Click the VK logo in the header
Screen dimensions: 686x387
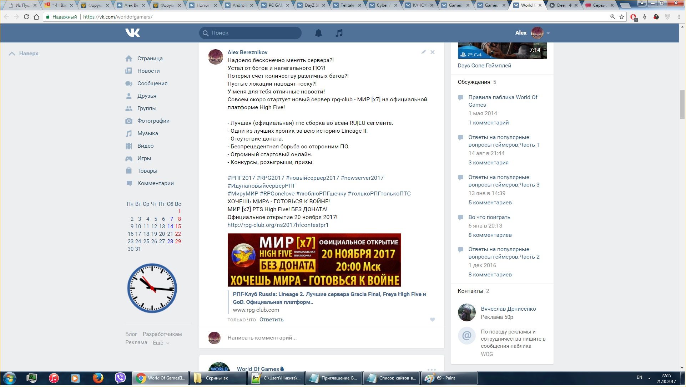(132, 33)
